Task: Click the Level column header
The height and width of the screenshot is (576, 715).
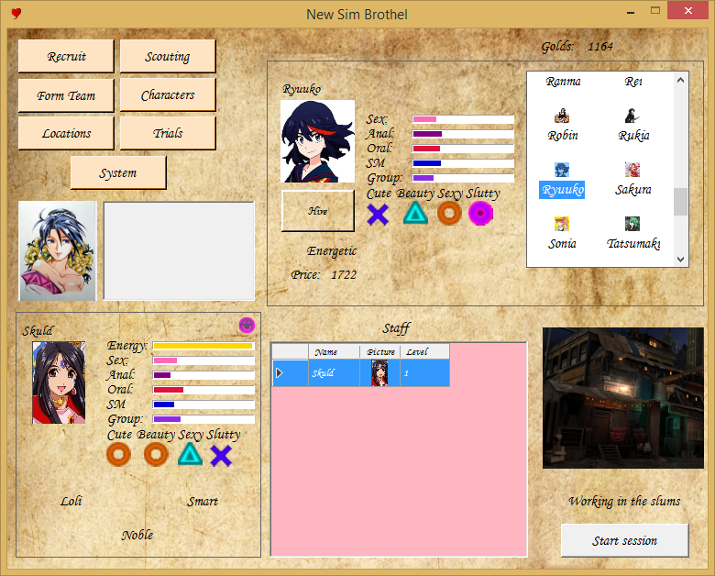Action: tap(425, 352)
